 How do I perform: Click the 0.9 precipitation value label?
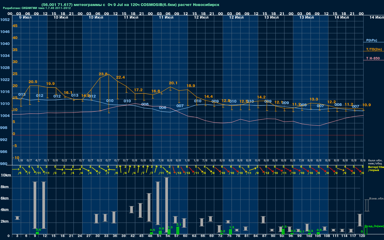click(161, 228)
